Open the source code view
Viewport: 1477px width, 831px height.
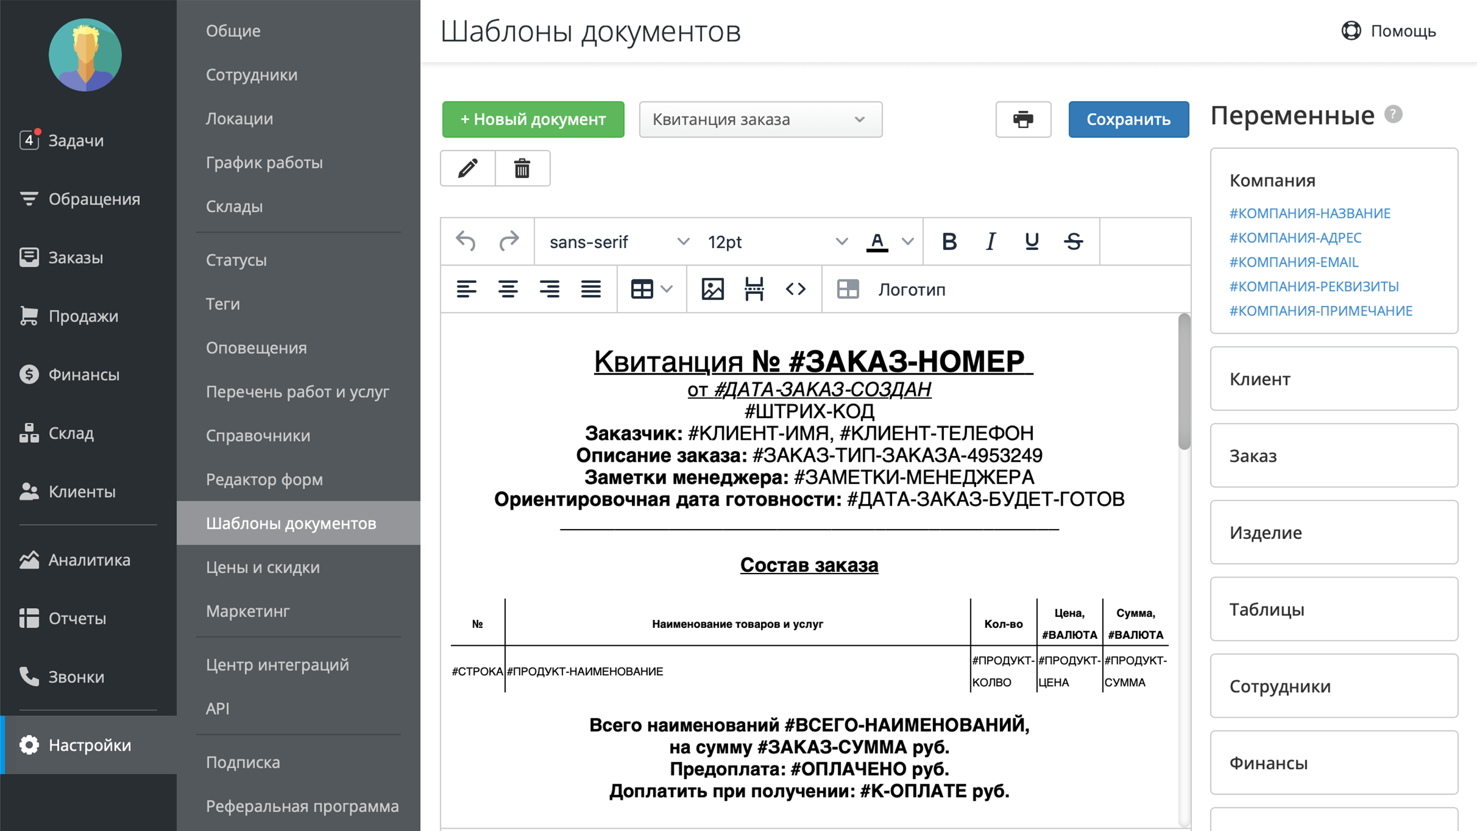pos(796,289)
